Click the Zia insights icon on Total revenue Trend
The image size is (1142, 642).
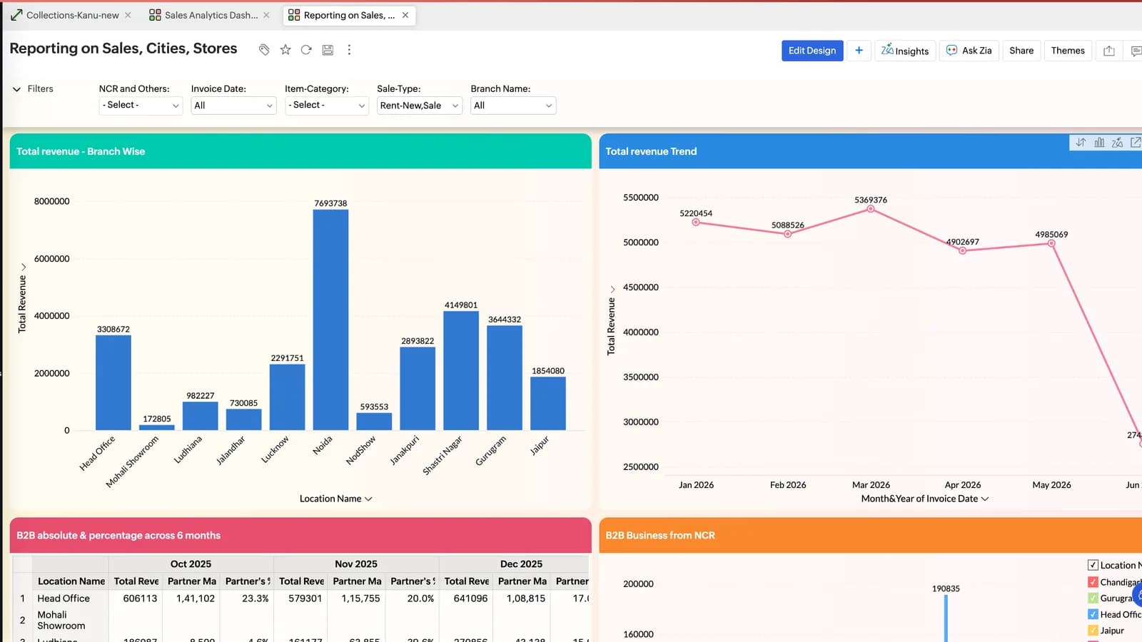point(1117,143)
